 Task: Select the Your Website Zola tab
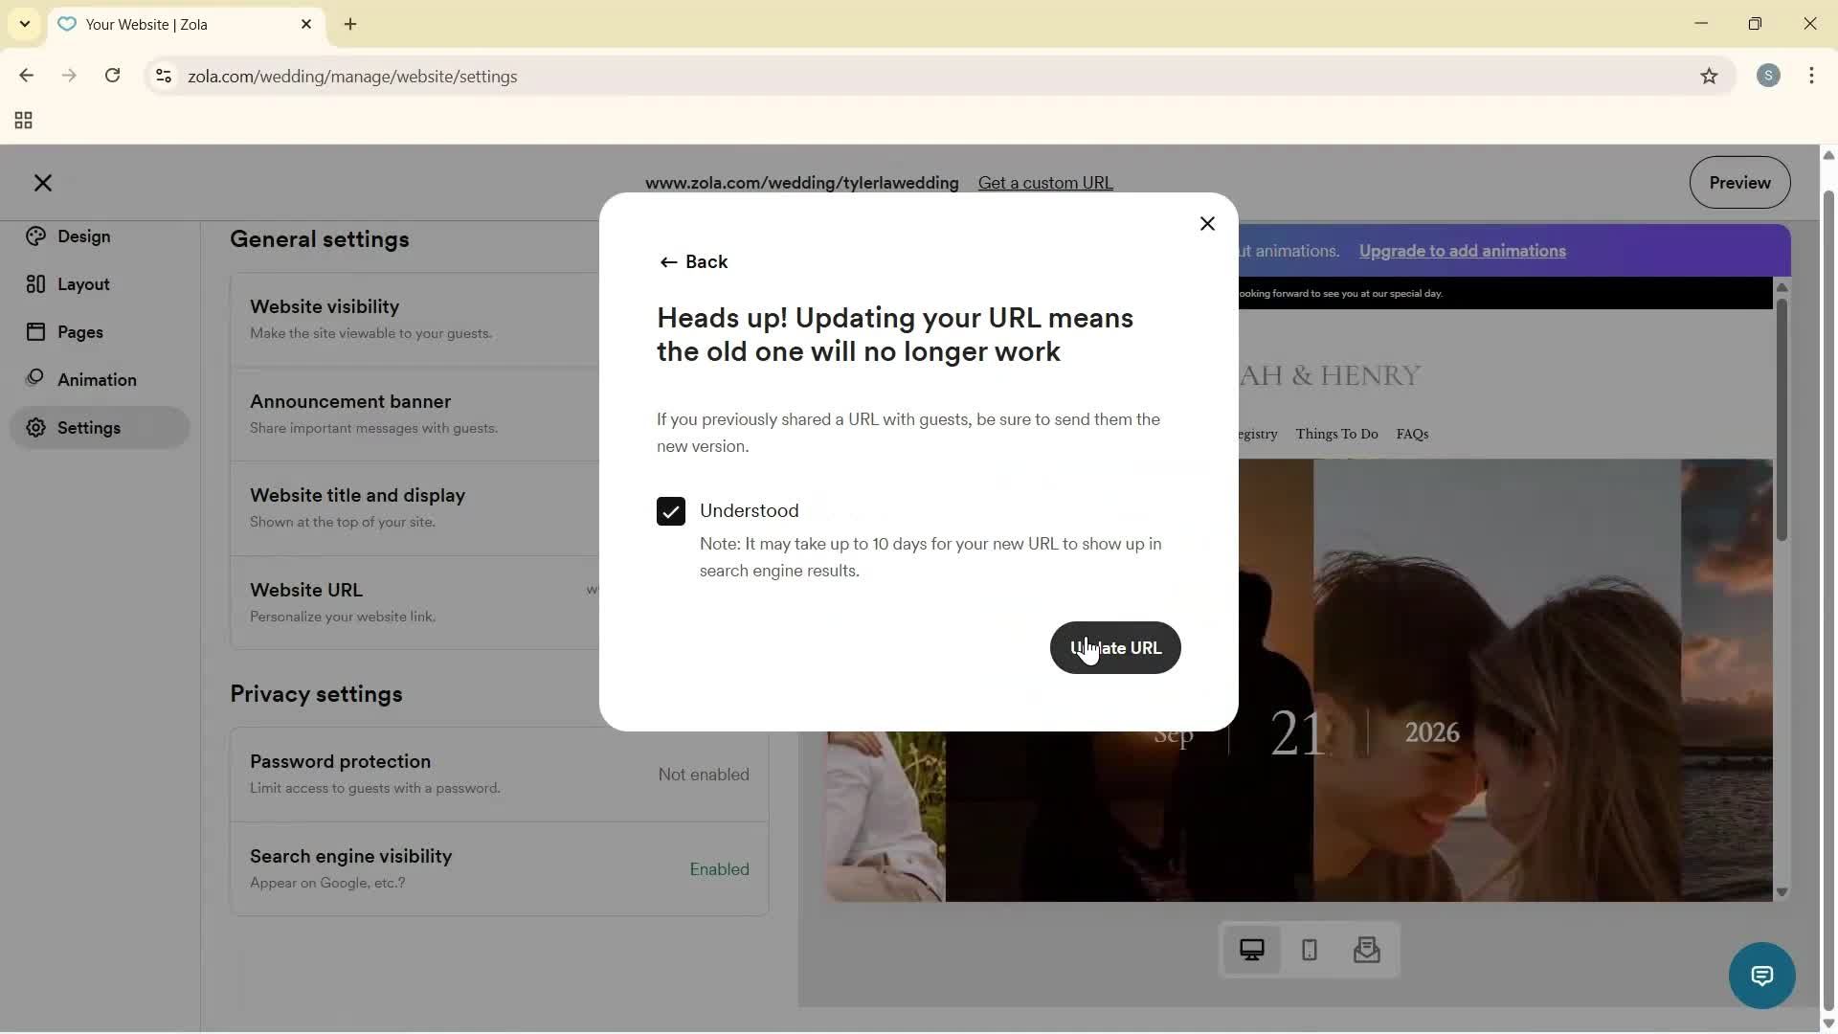172,24
